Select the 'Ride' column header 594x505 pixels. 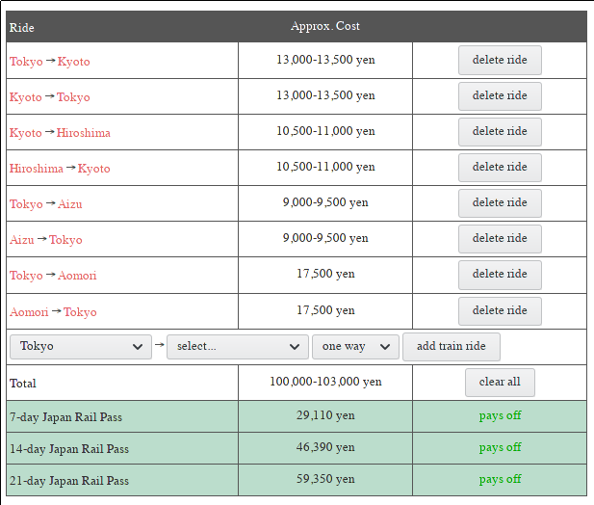[x=21, y=28]
